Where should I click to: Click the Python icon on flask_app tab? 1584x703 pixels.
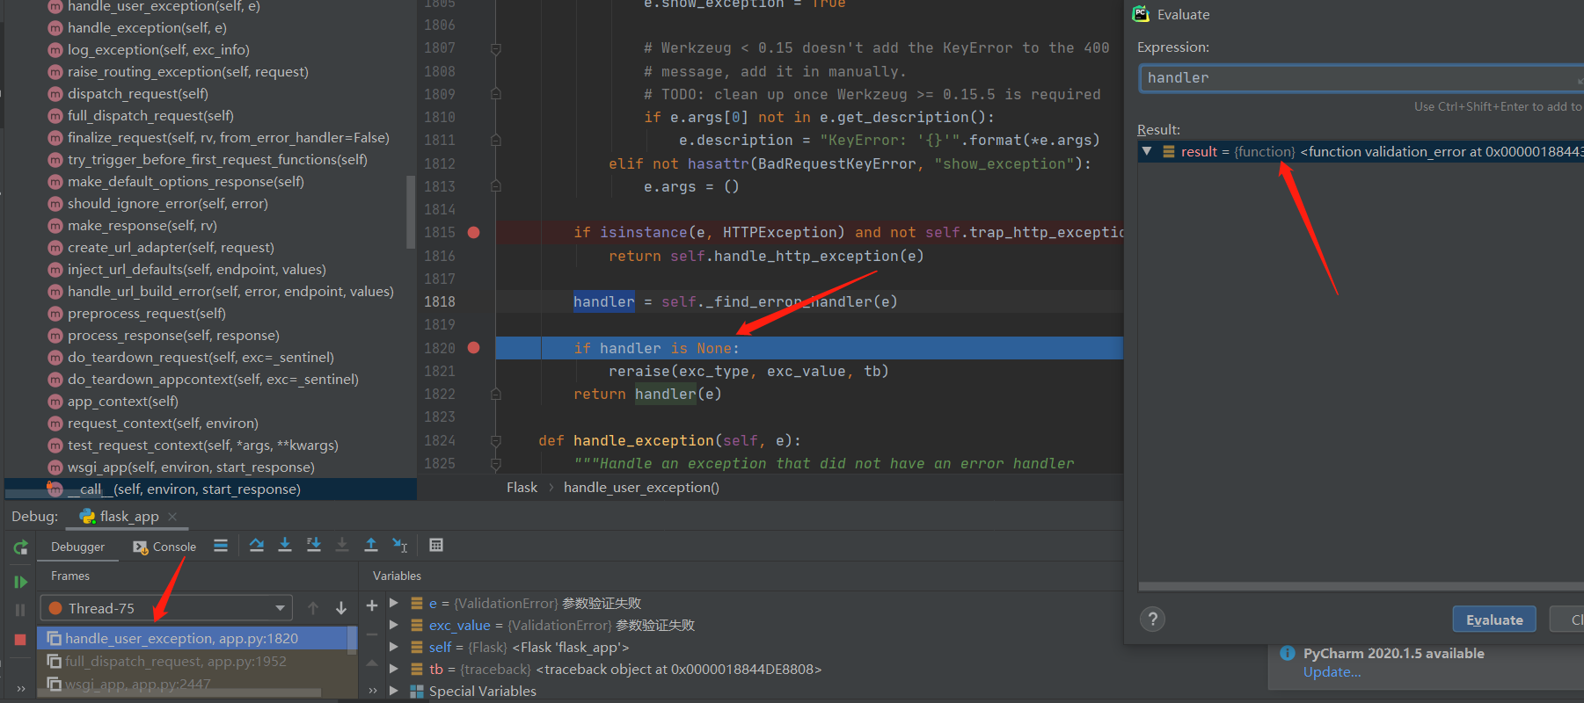point(88,517)
